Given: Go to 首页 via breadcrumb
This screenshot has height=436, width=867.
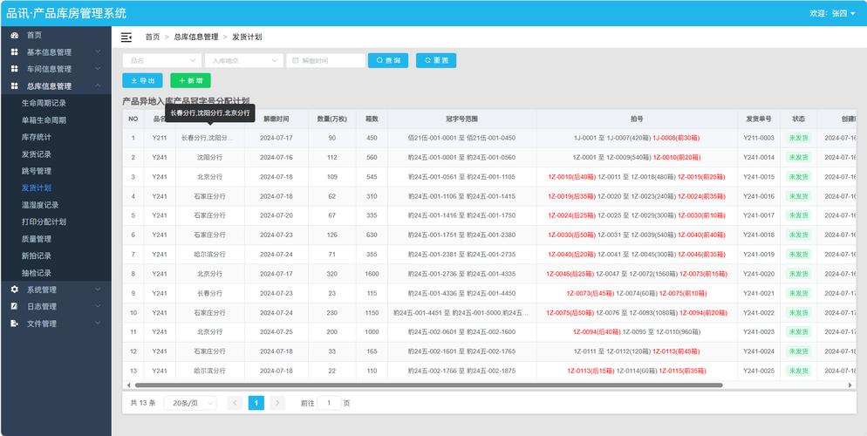Looking at the screenshot, I should [x=153, y=37].
